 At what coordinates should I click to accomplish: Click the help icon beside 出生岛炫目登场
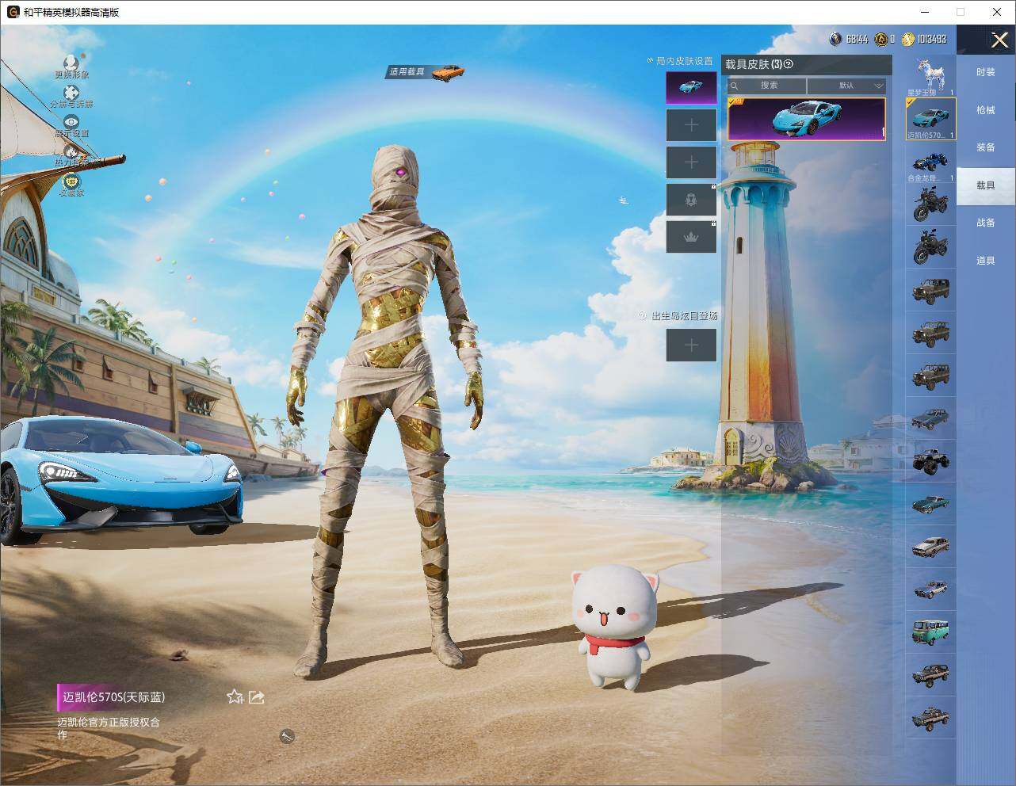643,315
